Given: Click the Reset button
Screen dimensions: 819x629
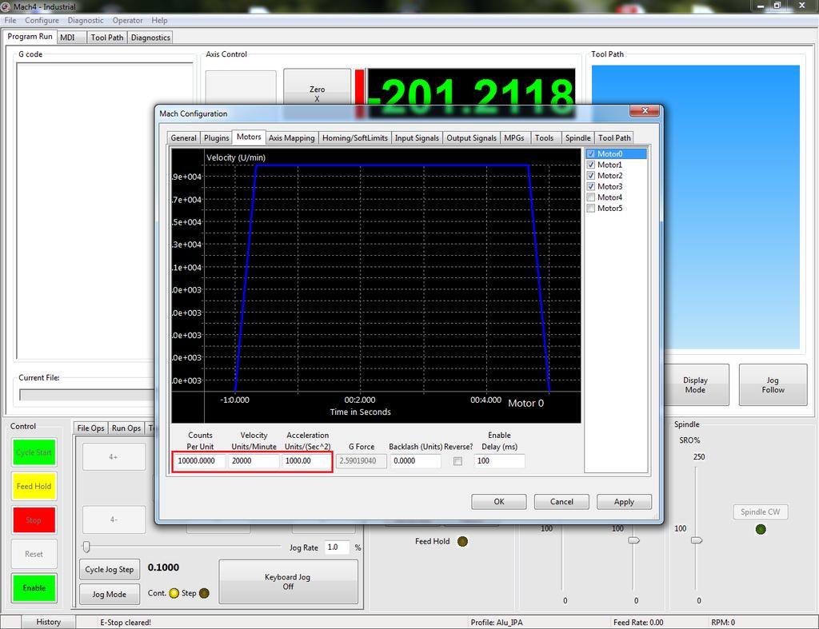Looking at the screenshot, I should point(34,555).
